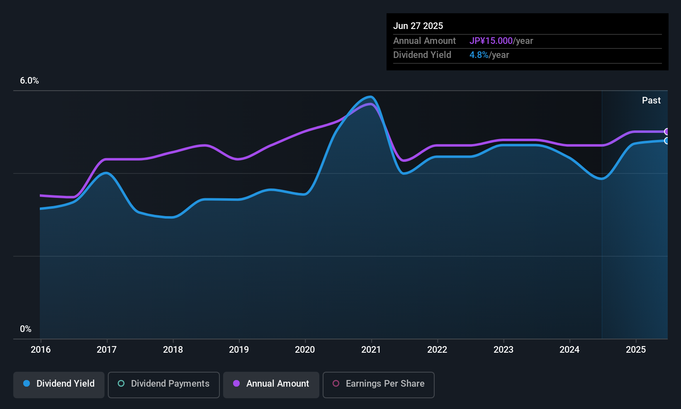The image size is (681, 409).
Task: Click the 2021 axis label
Action: tap(371, 349)
